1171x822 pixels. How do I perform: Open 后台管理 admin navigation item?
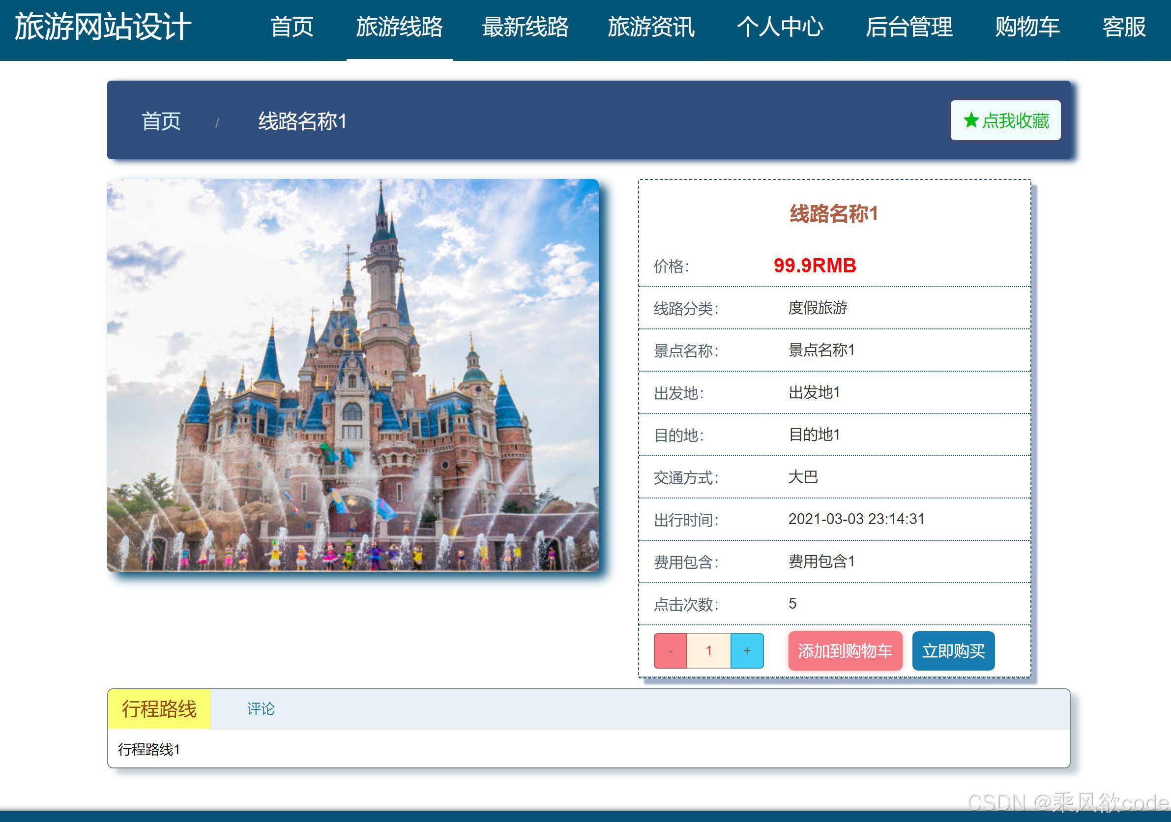click(x=909, y=28)
